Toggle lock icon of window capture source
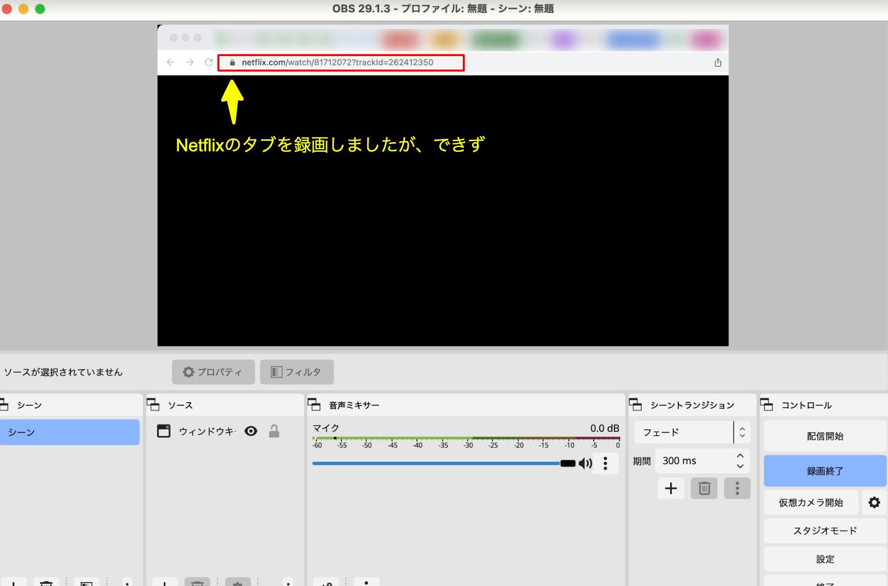The height and width of the screenshot is (586, 888). (x=274, y=431)
